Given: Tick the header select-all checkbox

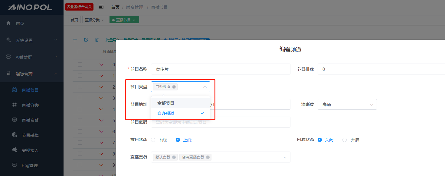Looking at the screenshot, I should coord(80,52).
